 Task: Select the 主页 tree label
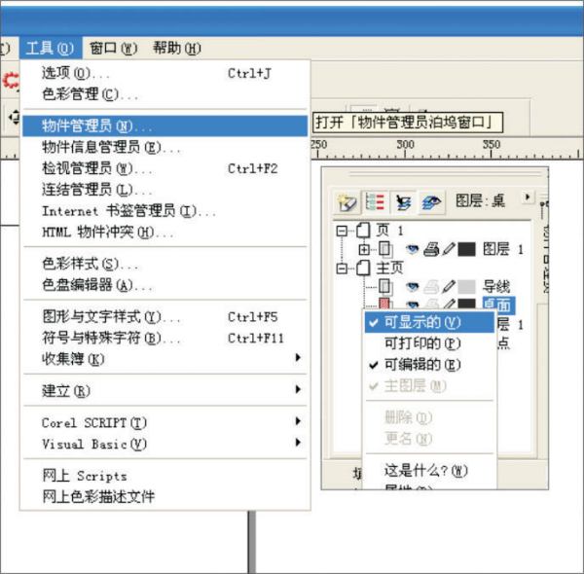tap(389, 268)
